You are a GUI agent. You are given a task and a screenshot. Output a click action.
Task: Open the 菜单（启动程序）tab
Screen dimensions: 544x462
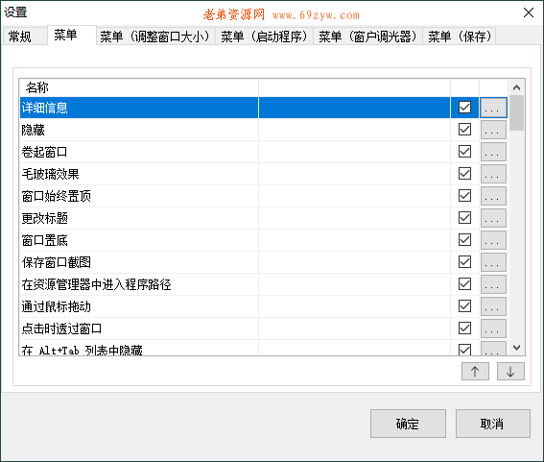click(x=264, y=36)
